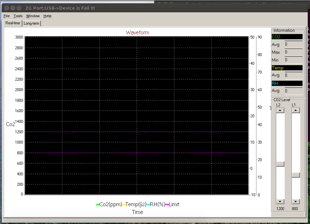Click the magenta limit line at 1200

137,132
